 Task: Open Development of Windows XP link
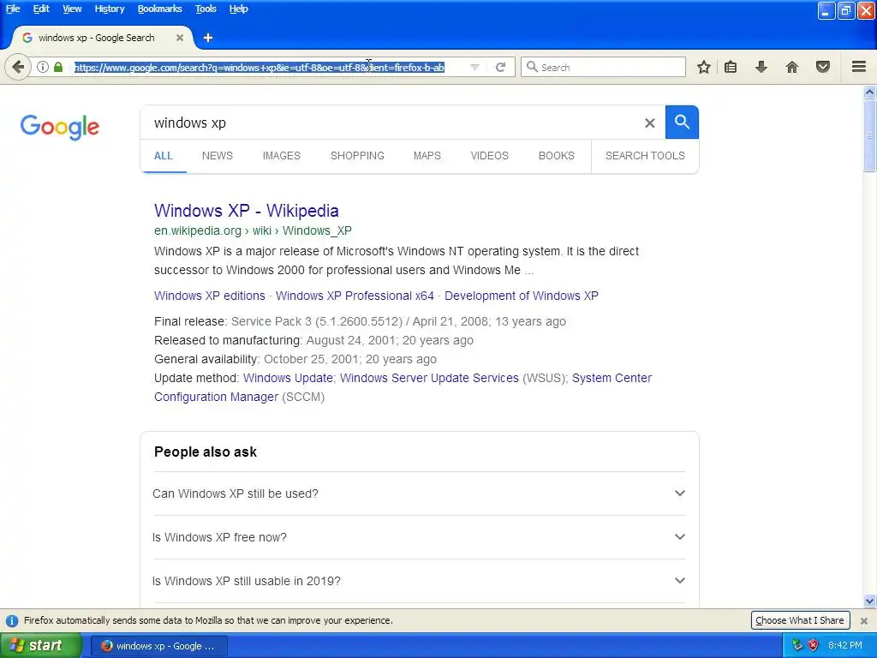522,296
